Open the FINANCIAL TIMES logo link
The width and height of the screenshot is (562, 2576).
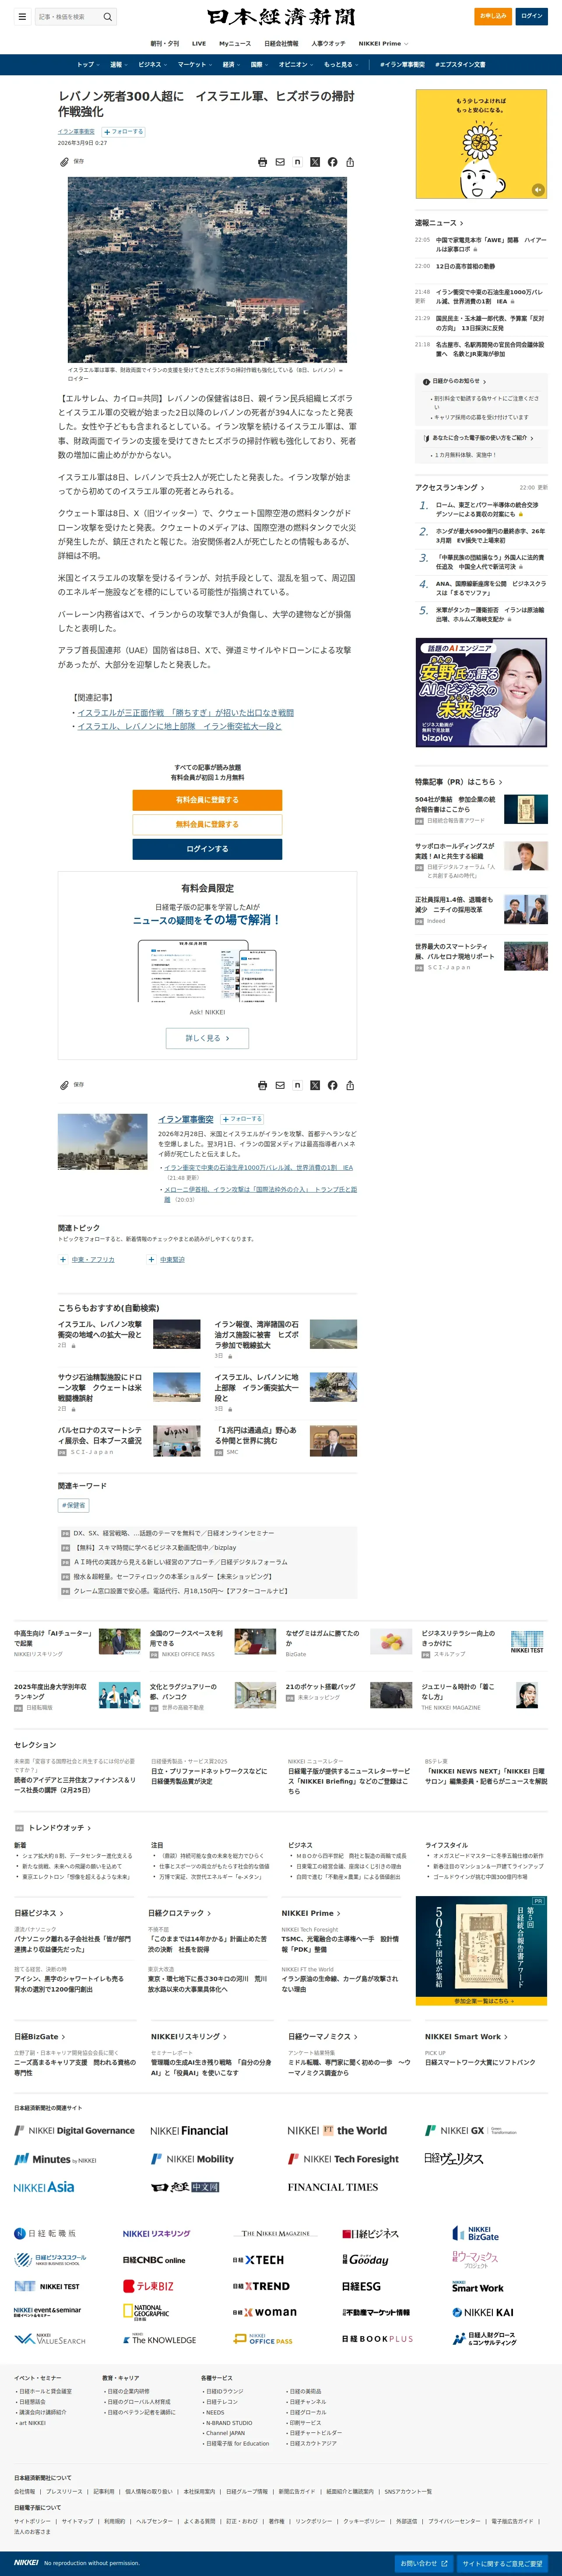(x=333, y=2187)
